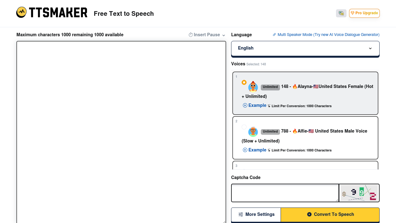
Task: Click Alayna's voice avatar
Action: click(x=253, y=87)
